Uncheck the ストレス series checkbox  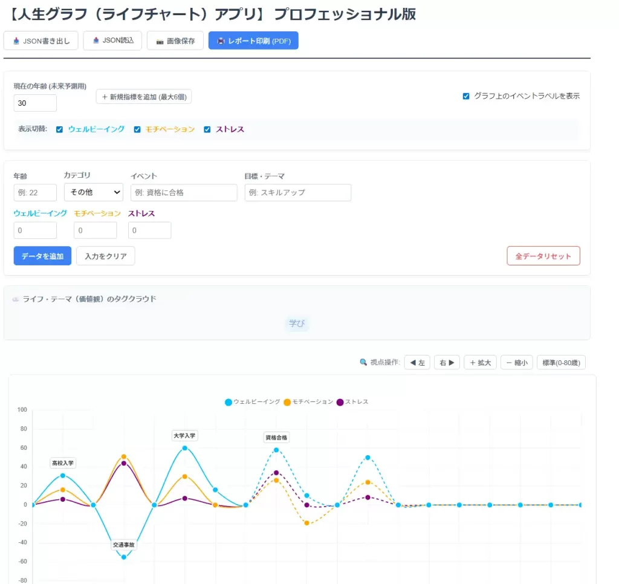[208, 129]
